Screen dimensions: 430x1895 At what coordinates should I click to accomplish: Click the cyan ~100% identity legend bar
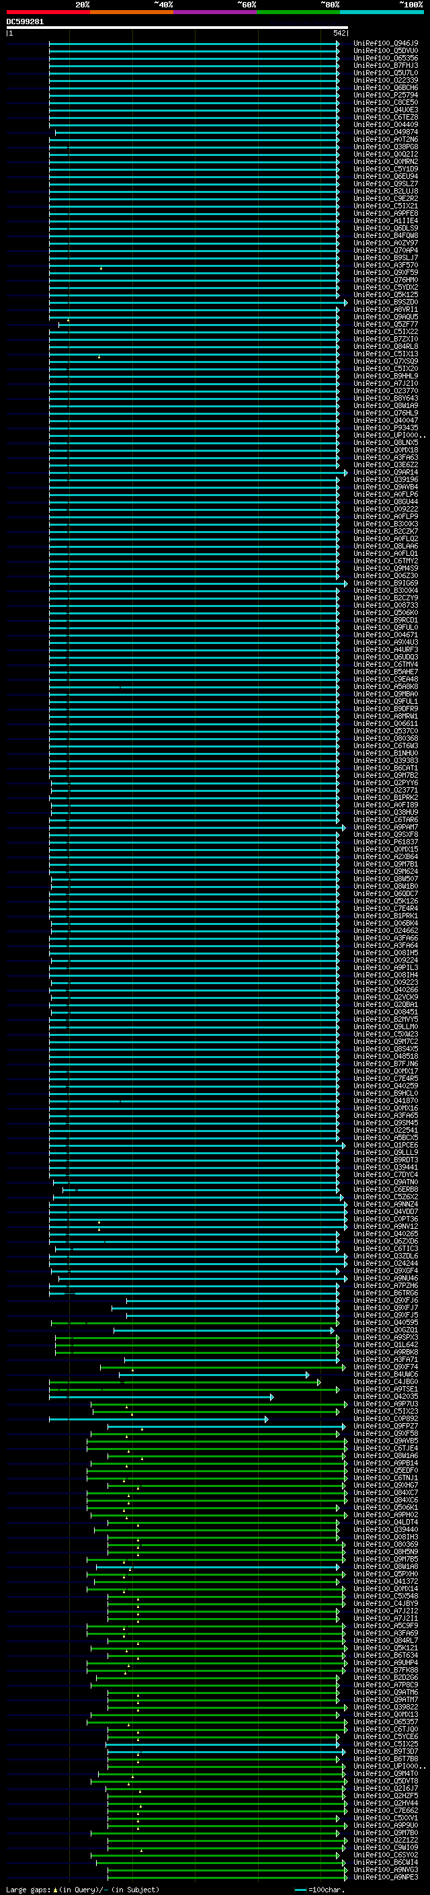382,12
